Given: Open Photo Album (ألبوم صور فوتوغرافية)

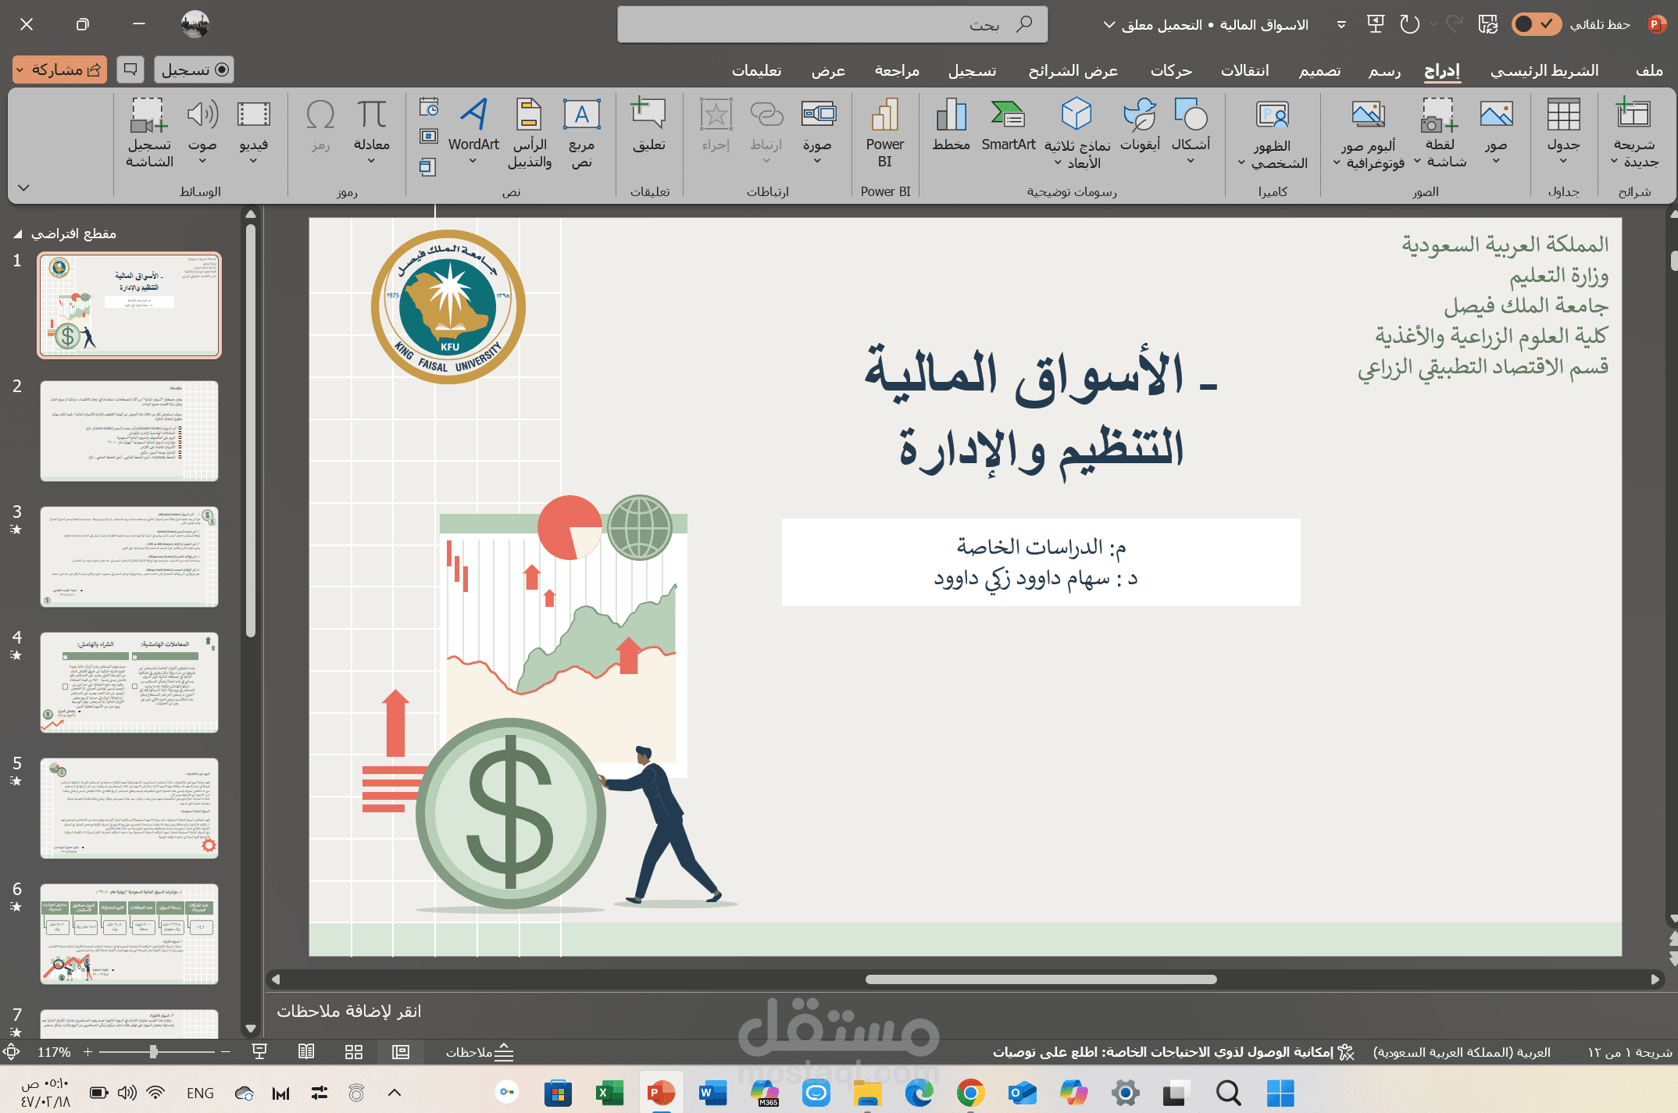Looking at the screenshot, I should point(1369,133).
